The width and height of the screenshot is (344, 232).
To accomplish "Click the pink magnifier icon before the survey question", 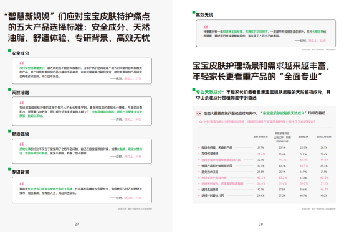I will tap(201, 122).
